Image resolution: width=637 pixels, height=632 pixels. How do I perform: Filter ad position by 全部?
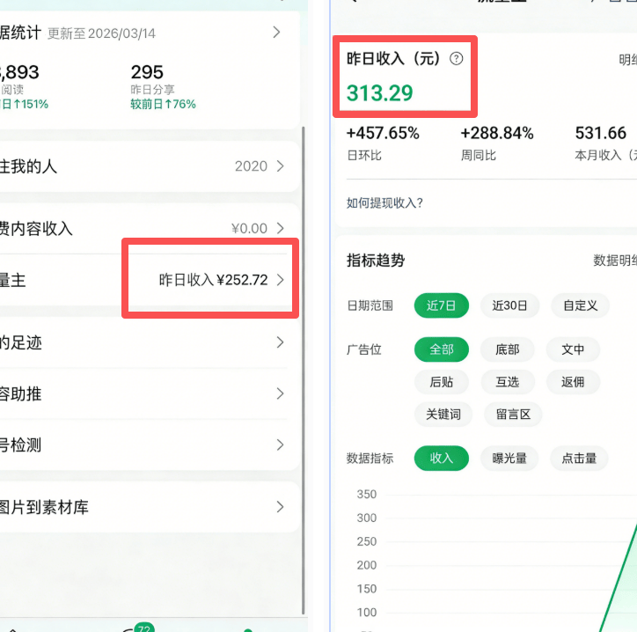coord(442,349)
